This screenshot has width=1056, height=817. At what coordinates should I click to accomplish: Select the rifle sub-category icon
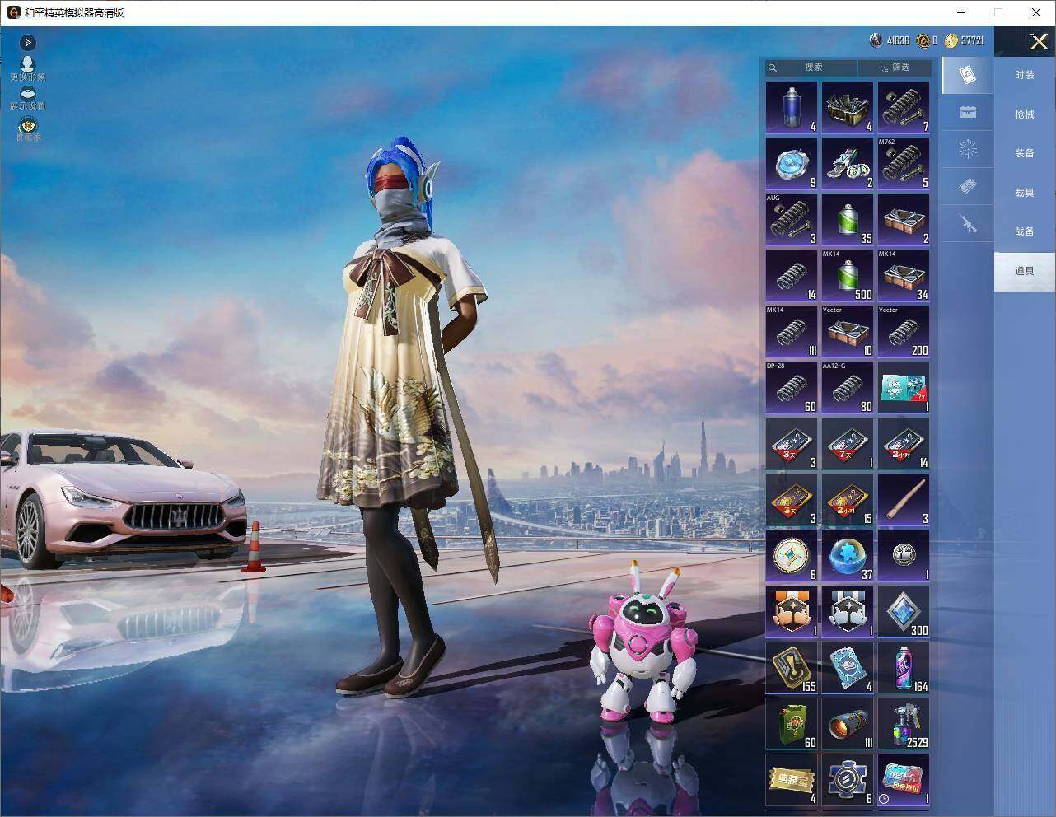point(968,223)
